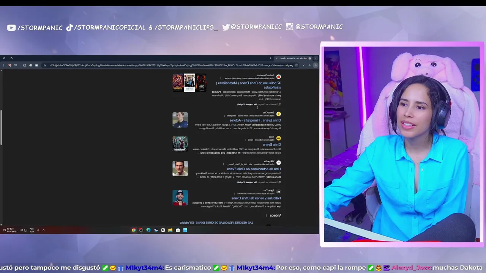
Task: Open more options for the SensaCine result
Action: (224, 116)
